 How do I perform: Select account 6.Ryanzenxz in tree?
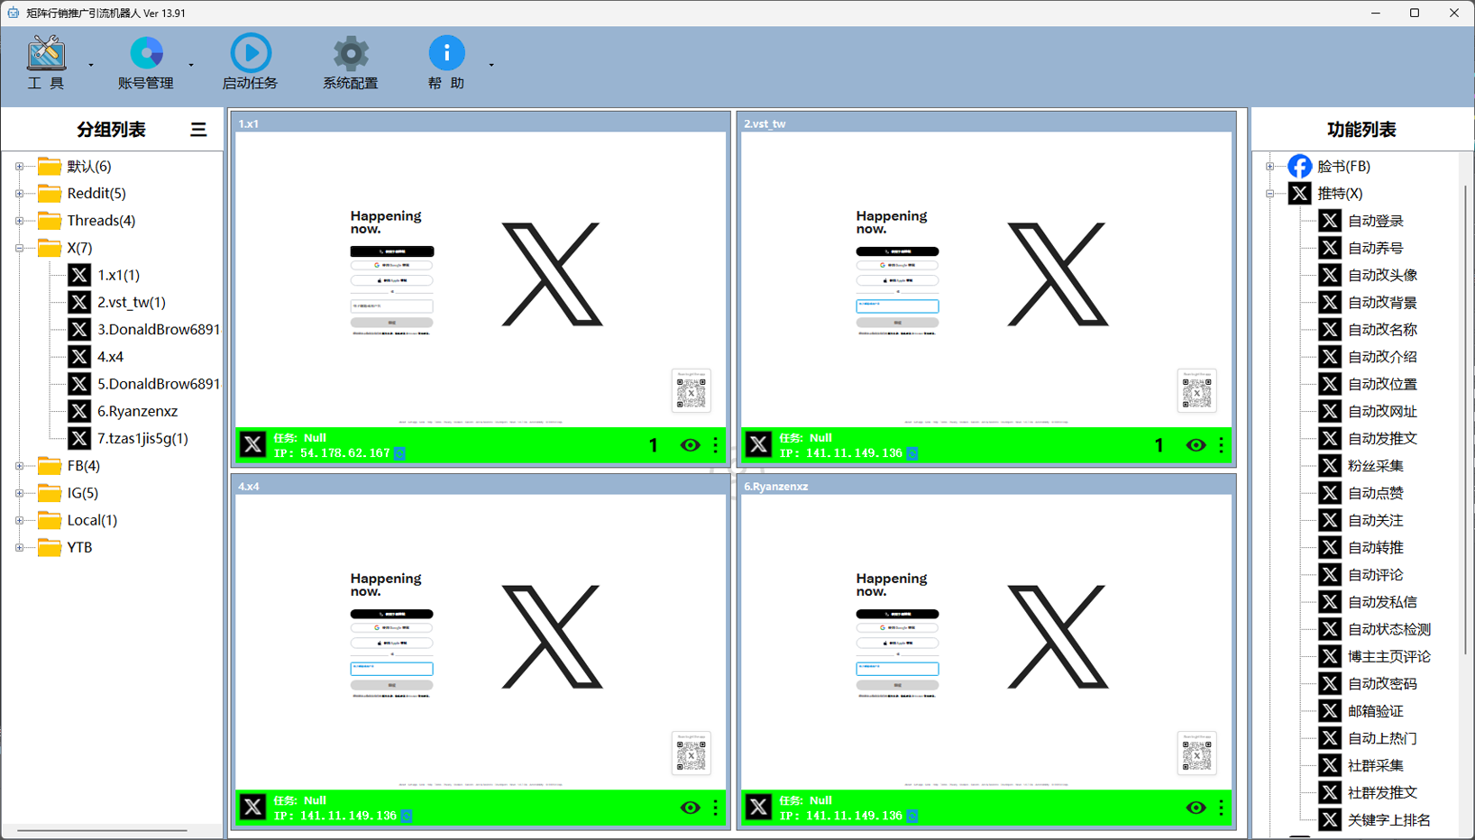pyautogui.click(x=137, y=411)
